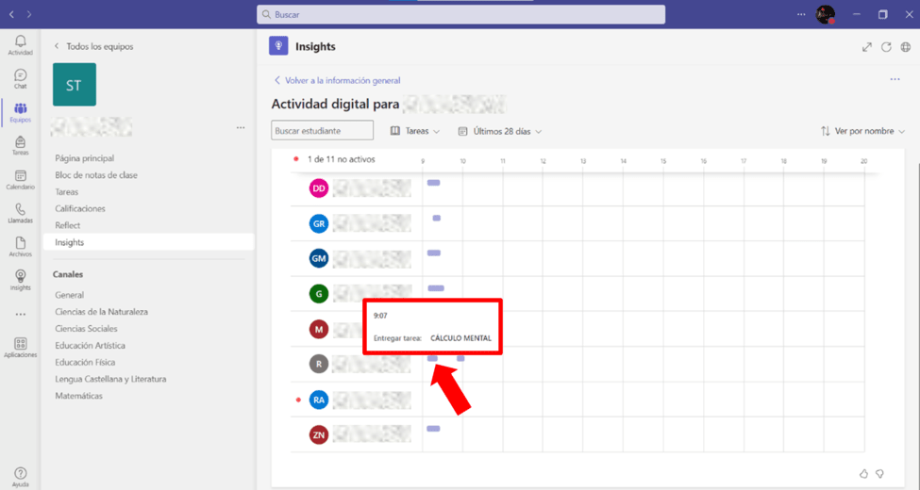Open Bloc de notas de clase
Viewport: 920px width, 490px height.
96,174
